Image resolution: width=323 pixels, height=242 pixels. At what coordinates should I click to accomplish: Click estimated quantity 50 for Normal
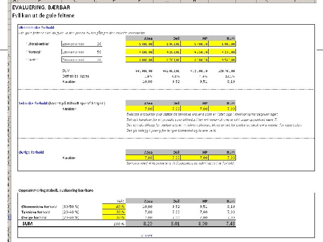(99, 52)
